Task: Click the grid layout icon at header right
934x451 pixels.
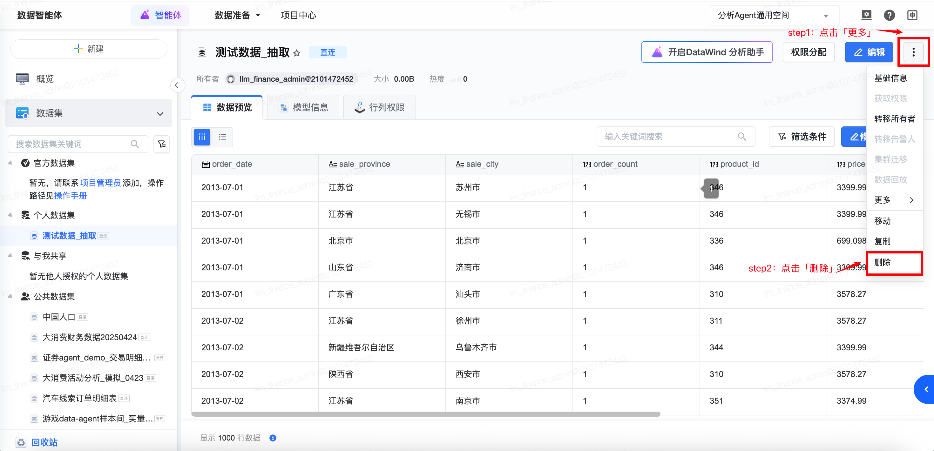Action: point(912,15)
